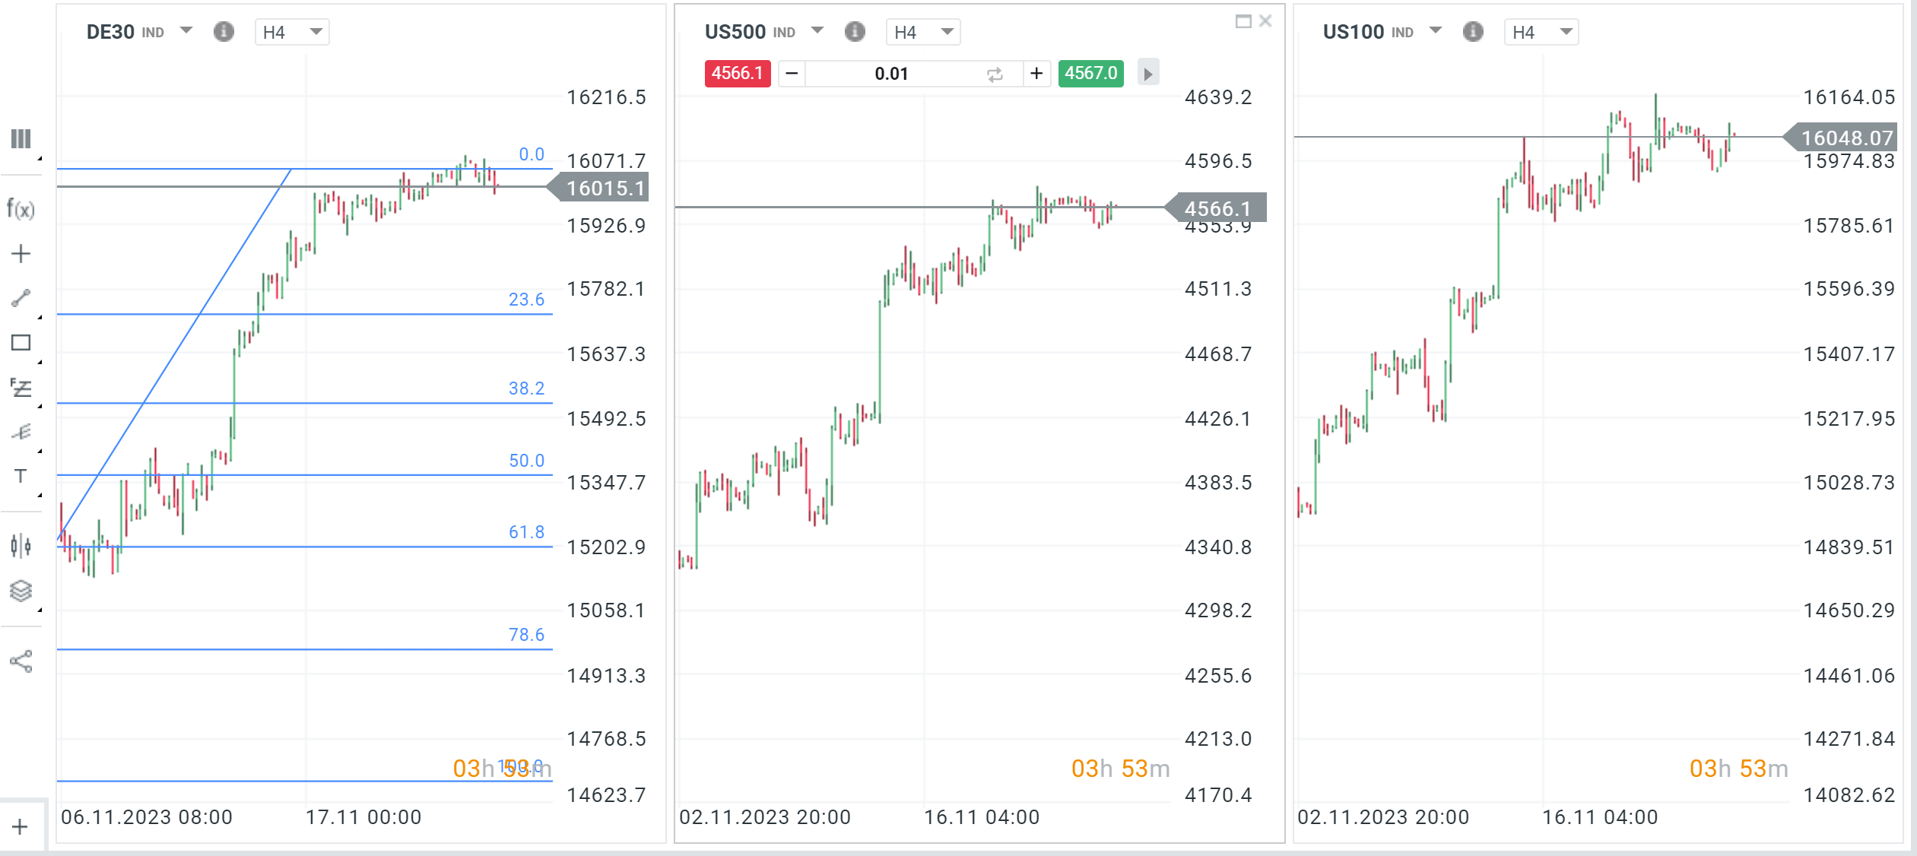This screenshot has width=1917, height=856.
Task: Click the red 4566.1 sell button
Action: (x=737, y=74)
